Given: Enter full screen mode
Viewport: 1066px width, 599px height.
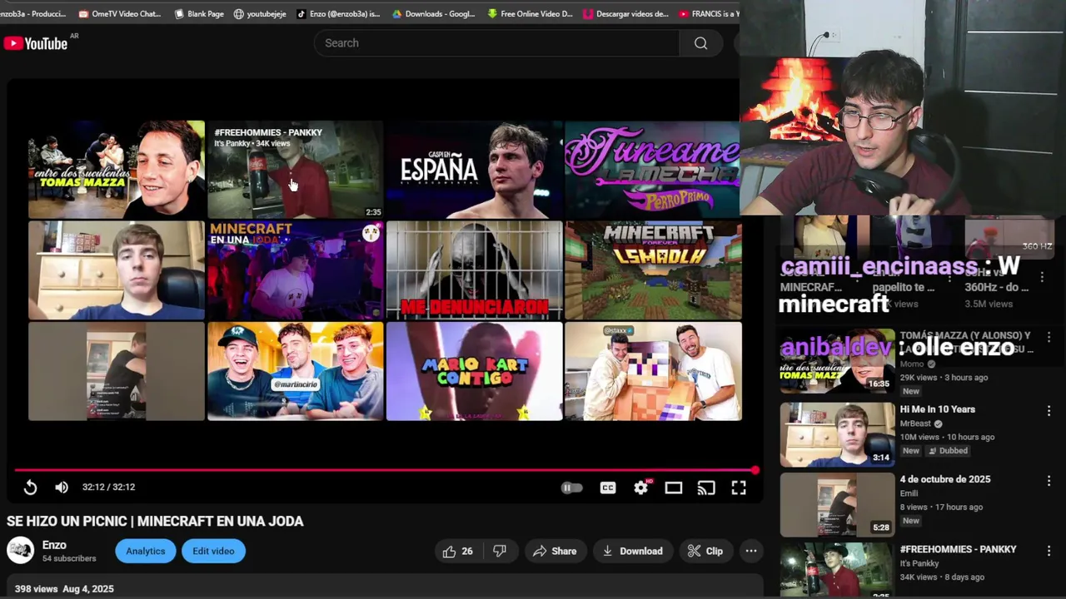Looking at the screenshot, I should [739, 488].
